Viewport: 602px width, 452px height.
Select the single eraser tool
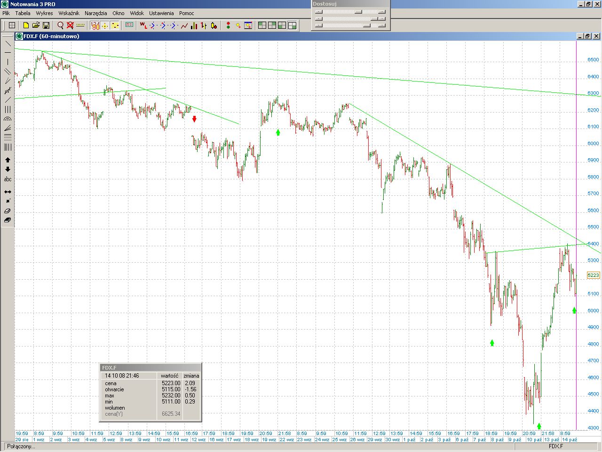8,211
